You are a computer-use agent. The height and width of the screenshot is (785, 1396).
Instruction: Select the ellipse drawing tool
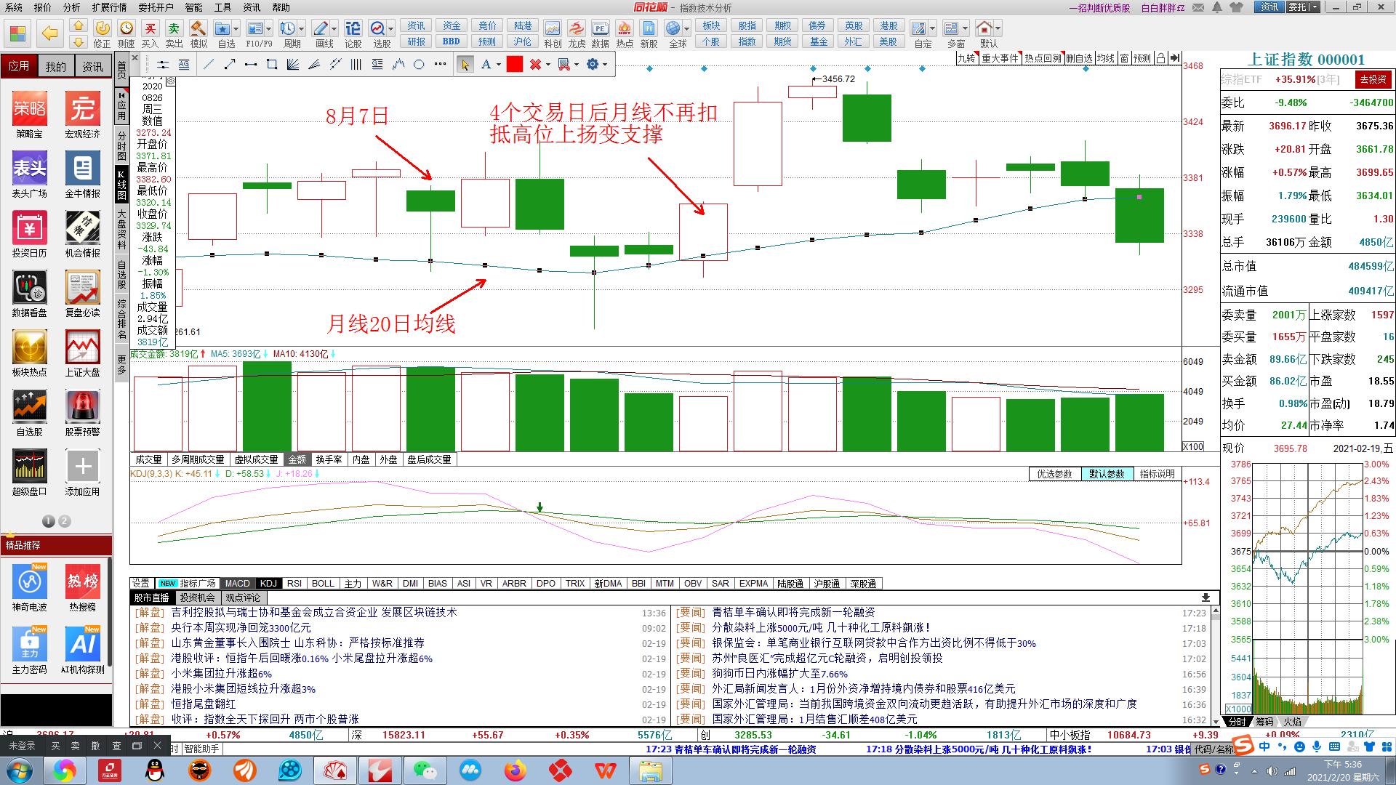[x=419, y=65]
